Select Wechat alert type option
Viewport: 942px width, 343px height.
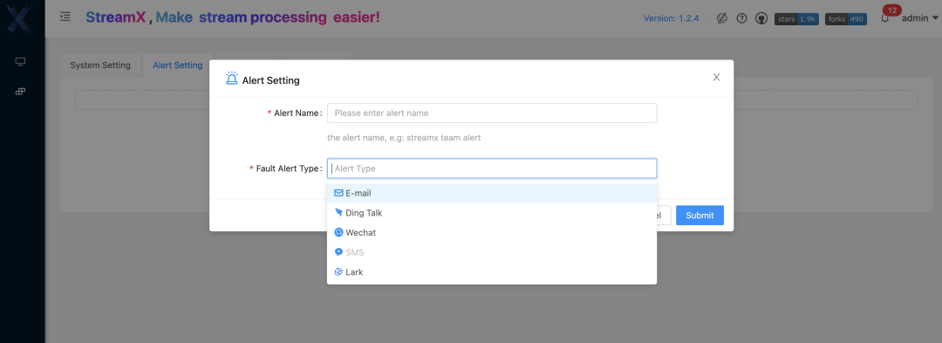491,232
